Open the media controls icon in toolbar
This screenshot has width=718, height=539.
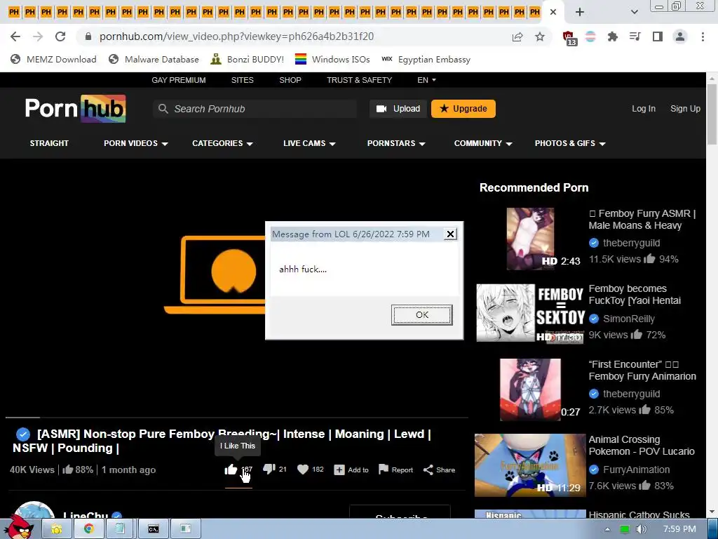coord(635,36)
